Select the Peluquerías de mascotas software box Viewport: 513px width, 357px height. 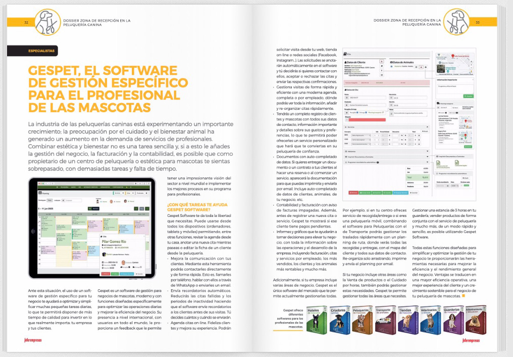point(362,320)
